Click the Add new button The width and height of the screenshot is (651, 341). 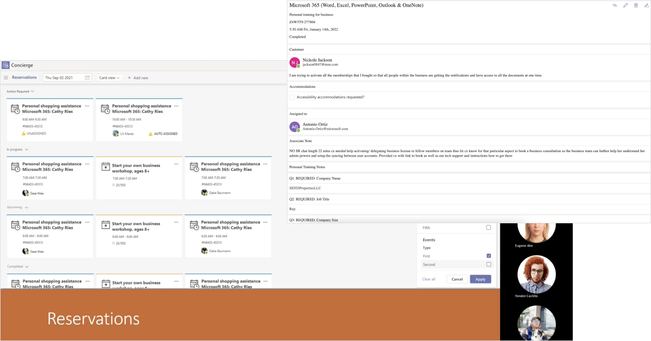[x=138, y=78]
